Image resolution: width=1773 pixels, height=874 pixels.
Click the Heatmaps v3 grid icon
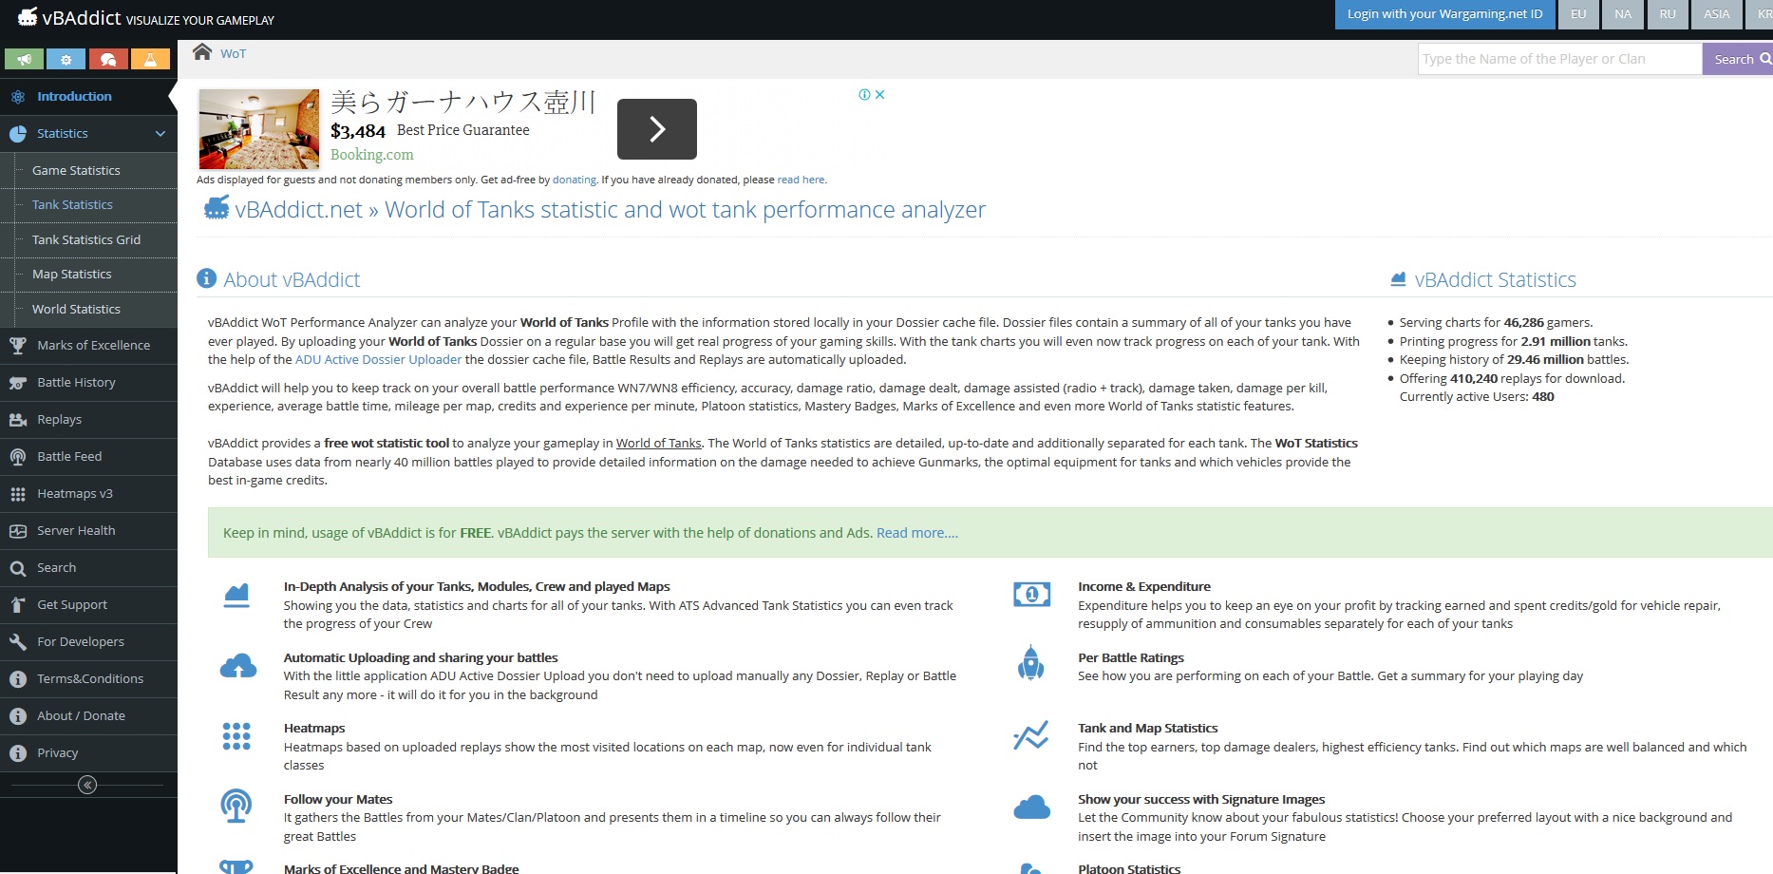18,494
